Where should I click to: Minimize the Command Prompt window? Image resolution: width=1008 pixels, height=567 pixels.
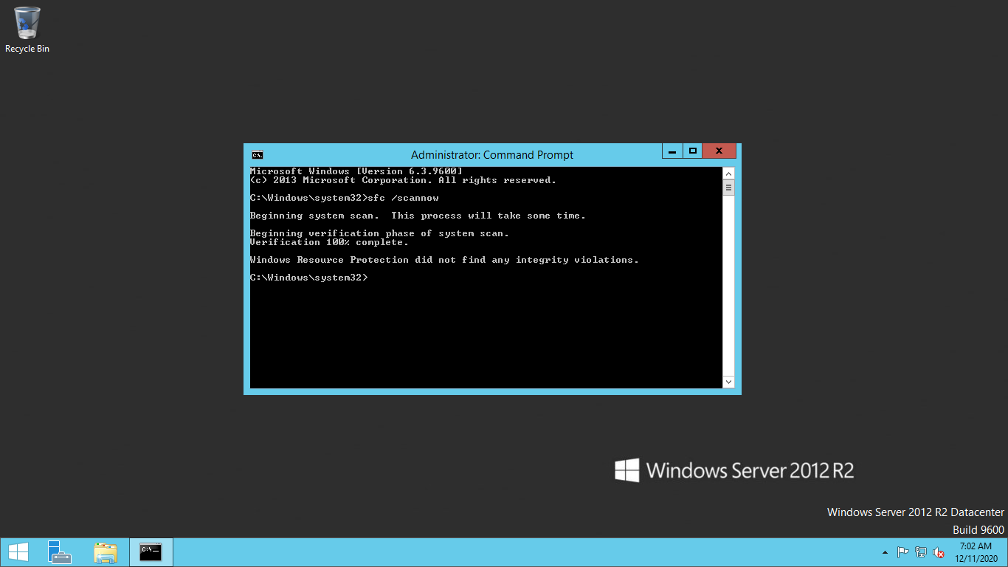tap(672, 151)
